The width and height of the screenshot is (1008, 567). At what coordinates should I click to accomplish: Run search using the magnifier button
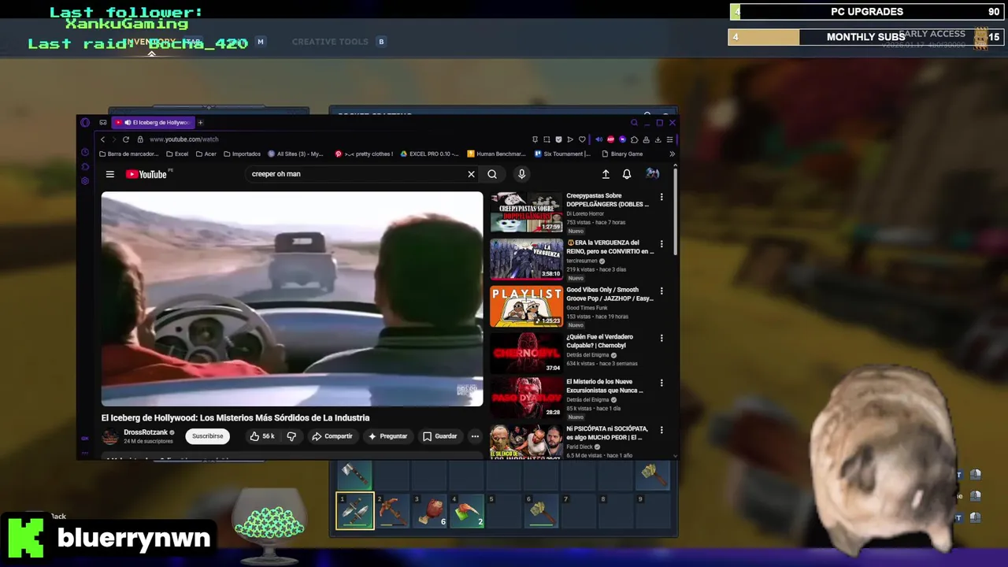(x=492, y=174)
